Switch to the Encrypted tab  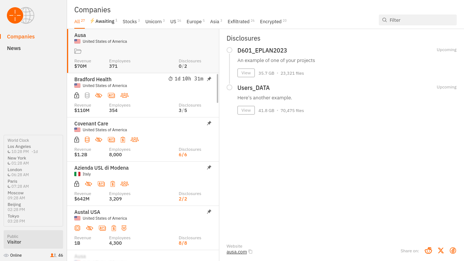coord(271,21)
